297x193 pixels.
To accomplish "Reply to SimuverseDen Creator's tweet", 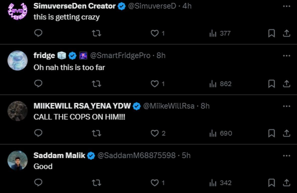I will click(38, 33).
